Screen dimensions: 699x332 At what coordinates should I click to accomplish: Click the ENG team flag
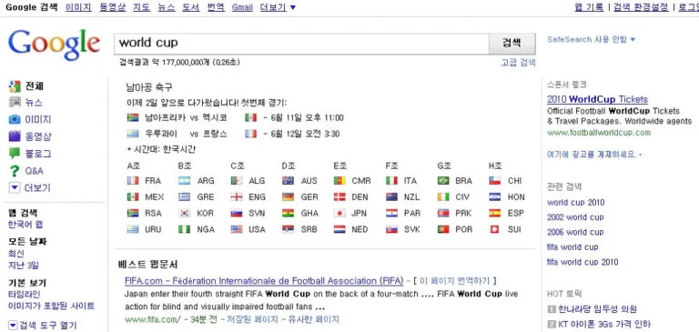237,197
